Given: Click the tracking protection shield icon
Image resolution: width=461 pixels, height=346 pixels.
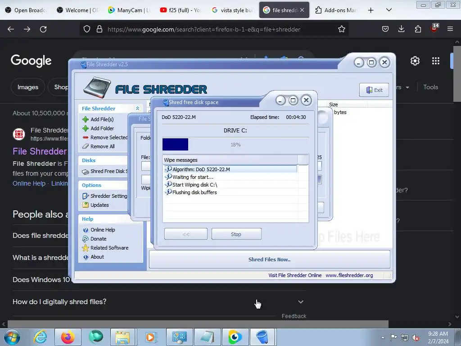Looking at the screenshot, I should coord(87,29).
